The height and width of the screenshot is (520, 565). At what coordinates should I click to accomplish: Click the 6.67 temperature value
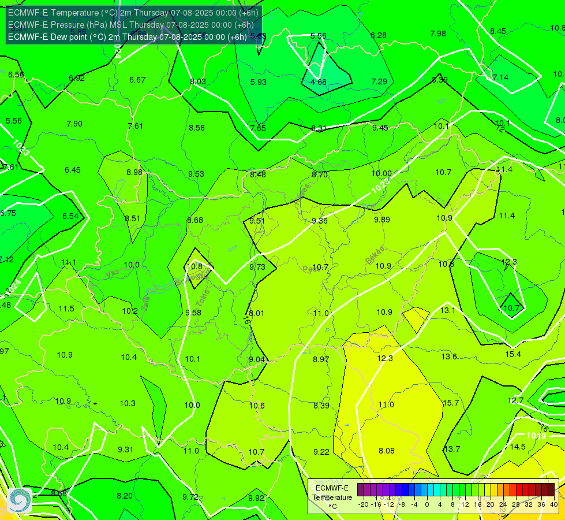click(137, 80)
